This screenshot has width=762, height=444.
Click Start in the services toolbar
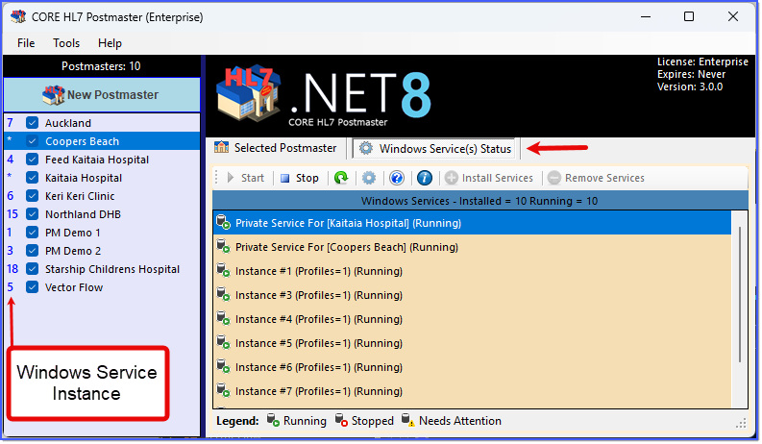pyautogui.click(x=246, y=179)
